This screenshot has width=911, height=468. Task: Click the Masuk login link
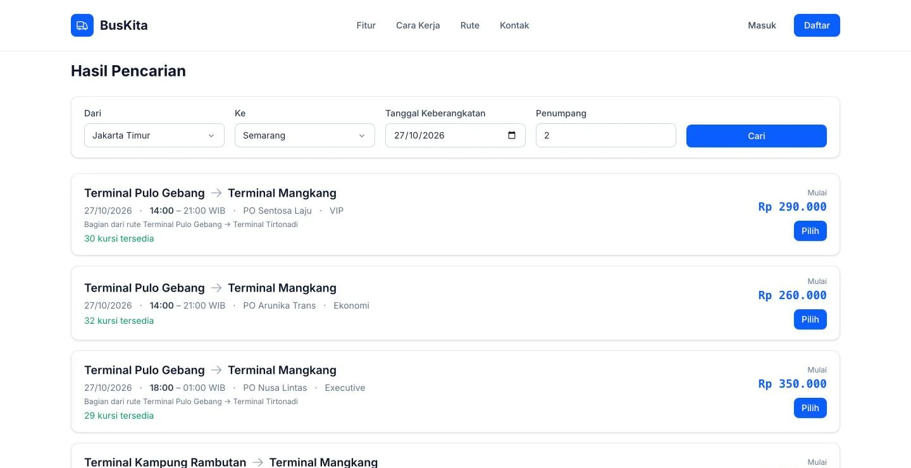tap(762, 25)
